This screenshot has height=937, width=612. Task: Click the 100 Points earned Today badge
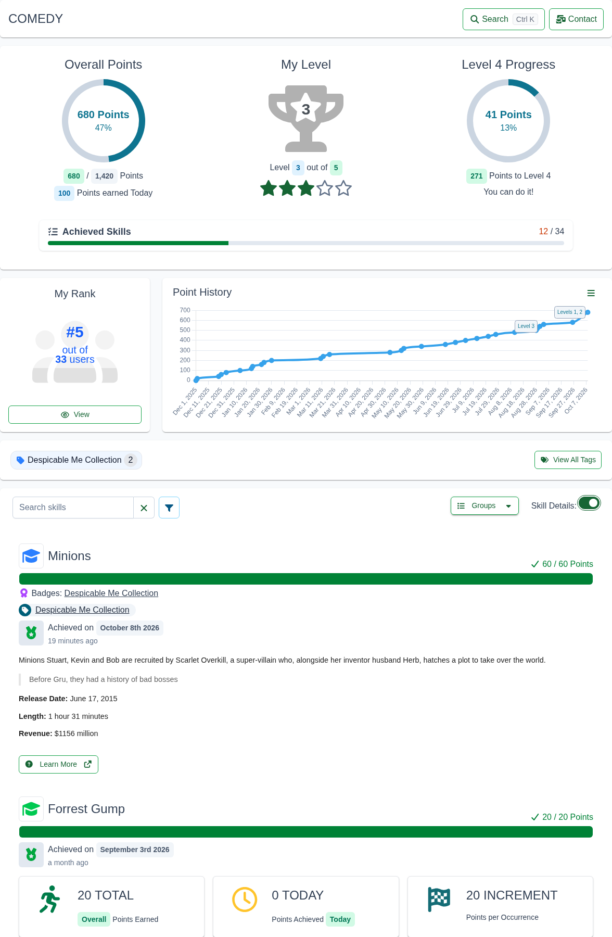[64, 193]
